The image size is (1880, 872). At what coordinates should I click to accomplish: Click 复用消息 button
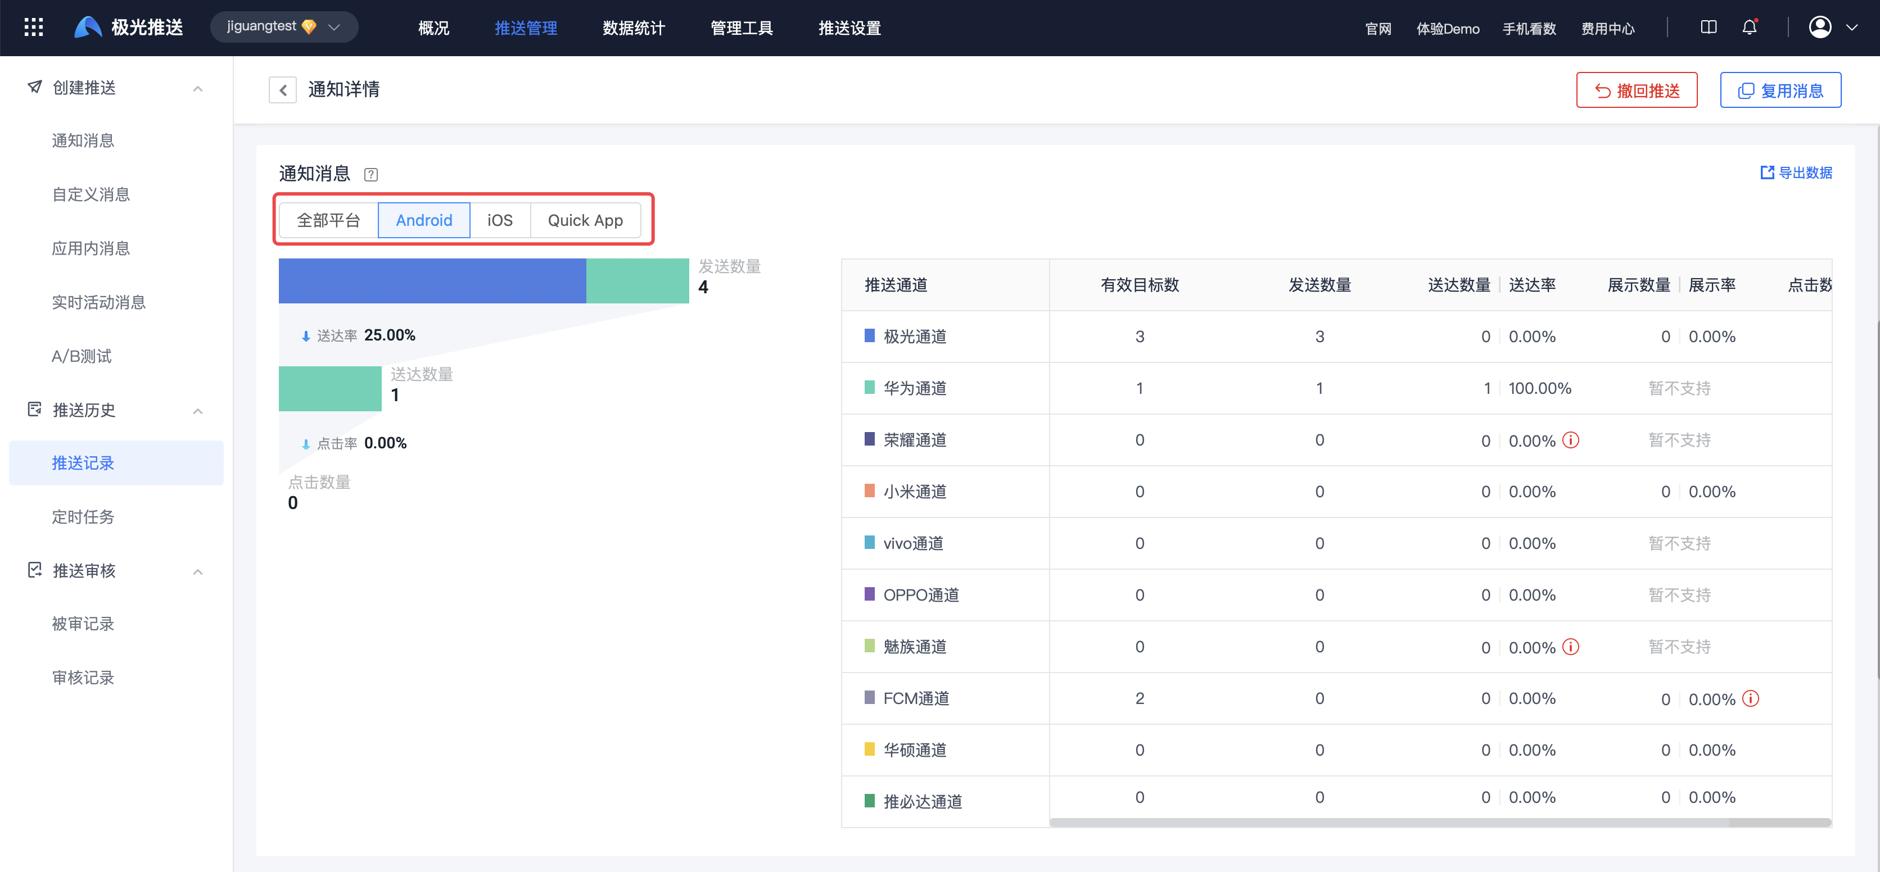[1780, 90]
